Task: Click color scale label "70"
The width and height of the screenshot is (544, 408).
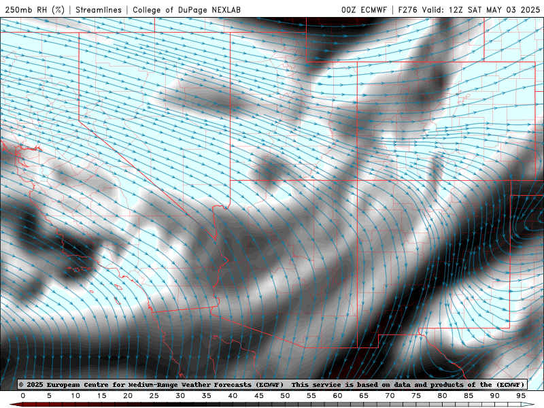Action: click(390, 396)
